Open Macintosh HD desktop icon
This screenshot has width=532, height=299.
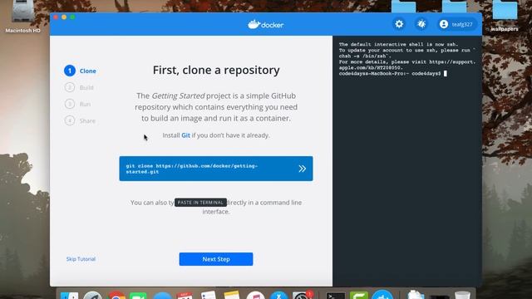22,17
